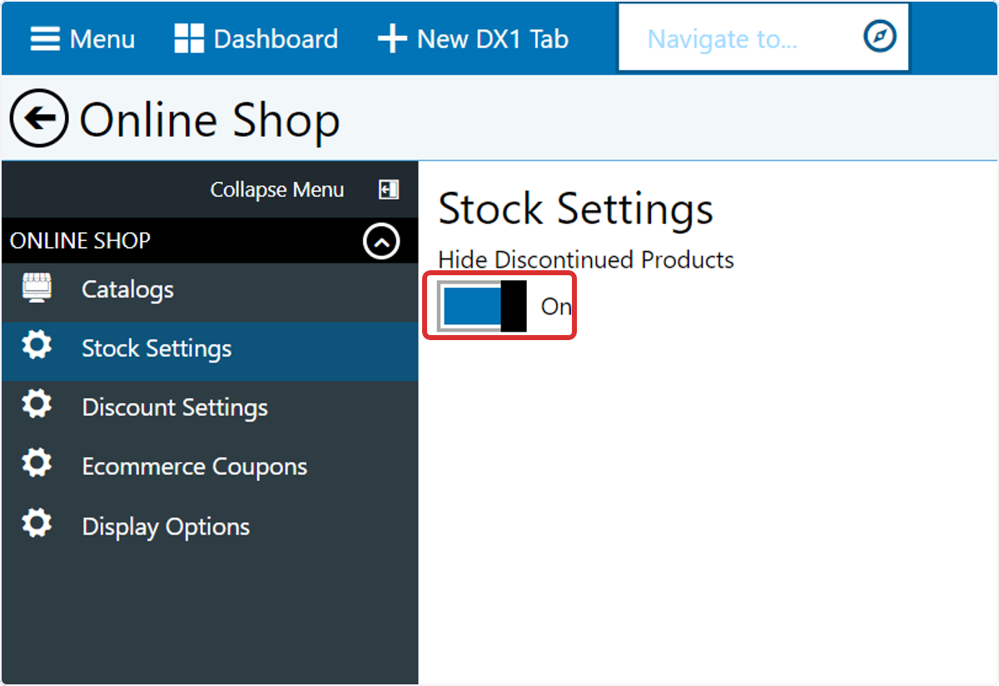Collapse the ONLINE SHOP section chevron
The width and height of the screenshot is (999, 686).
[381, 241]
